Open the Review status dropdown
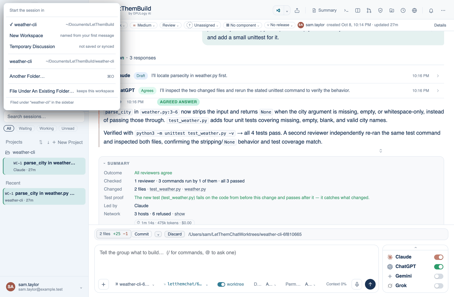Screen dimensions: 454x297 pos(171,25)
